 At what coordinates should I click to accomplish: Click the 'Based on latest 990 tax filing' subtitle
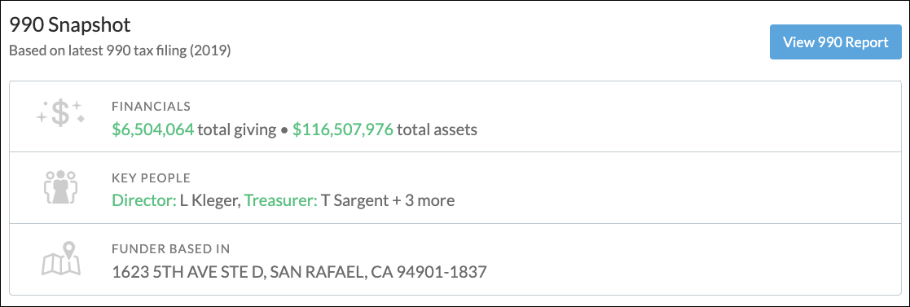pos(120,51)
